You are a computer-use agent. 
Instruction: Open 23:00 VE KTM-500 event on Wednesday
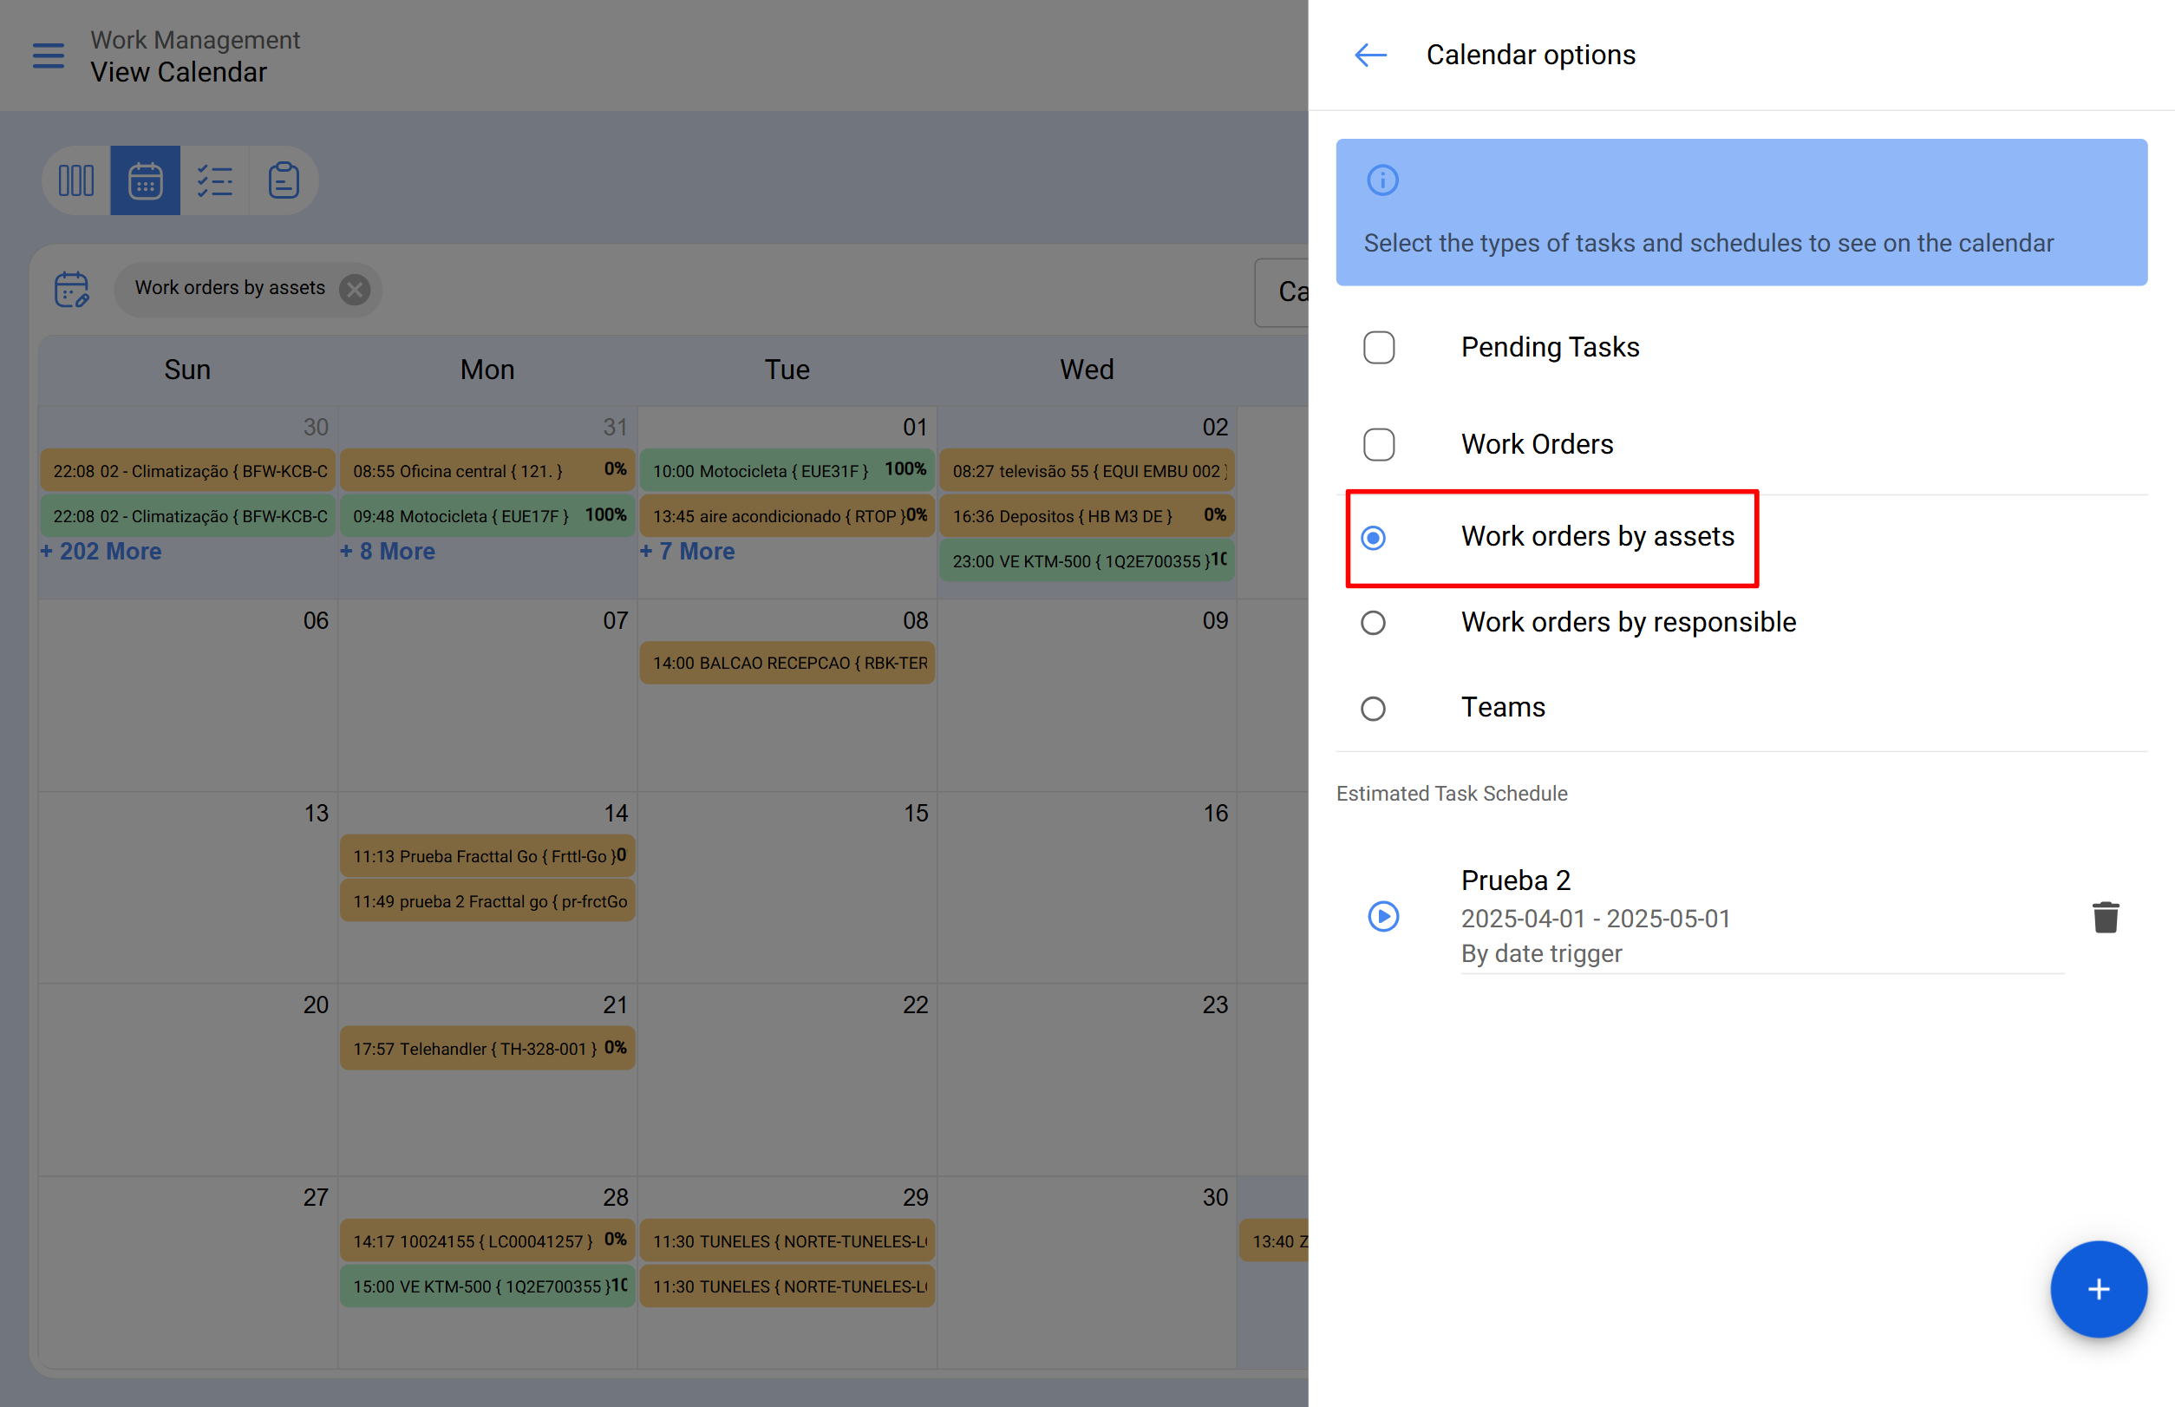1087,560
